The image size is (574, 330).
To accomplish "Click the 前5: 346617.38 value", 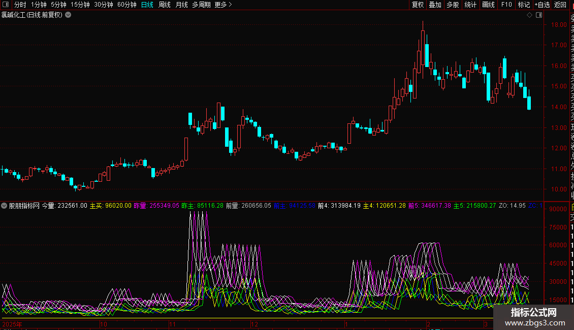I will [x=430, y=206].
